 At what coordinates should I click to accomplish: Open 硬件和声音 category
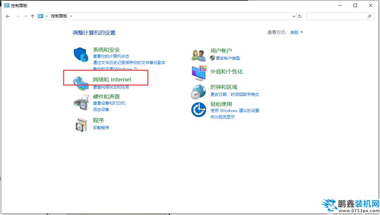click(106, 97)
